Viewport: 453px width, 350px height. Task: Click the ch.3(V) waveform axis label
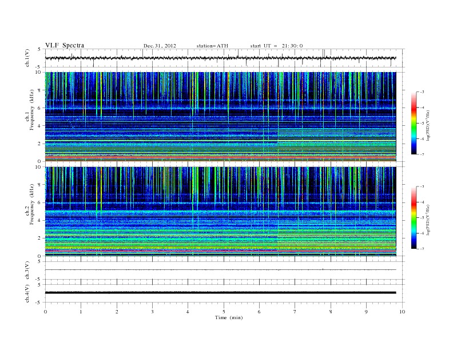click(27, 270)
